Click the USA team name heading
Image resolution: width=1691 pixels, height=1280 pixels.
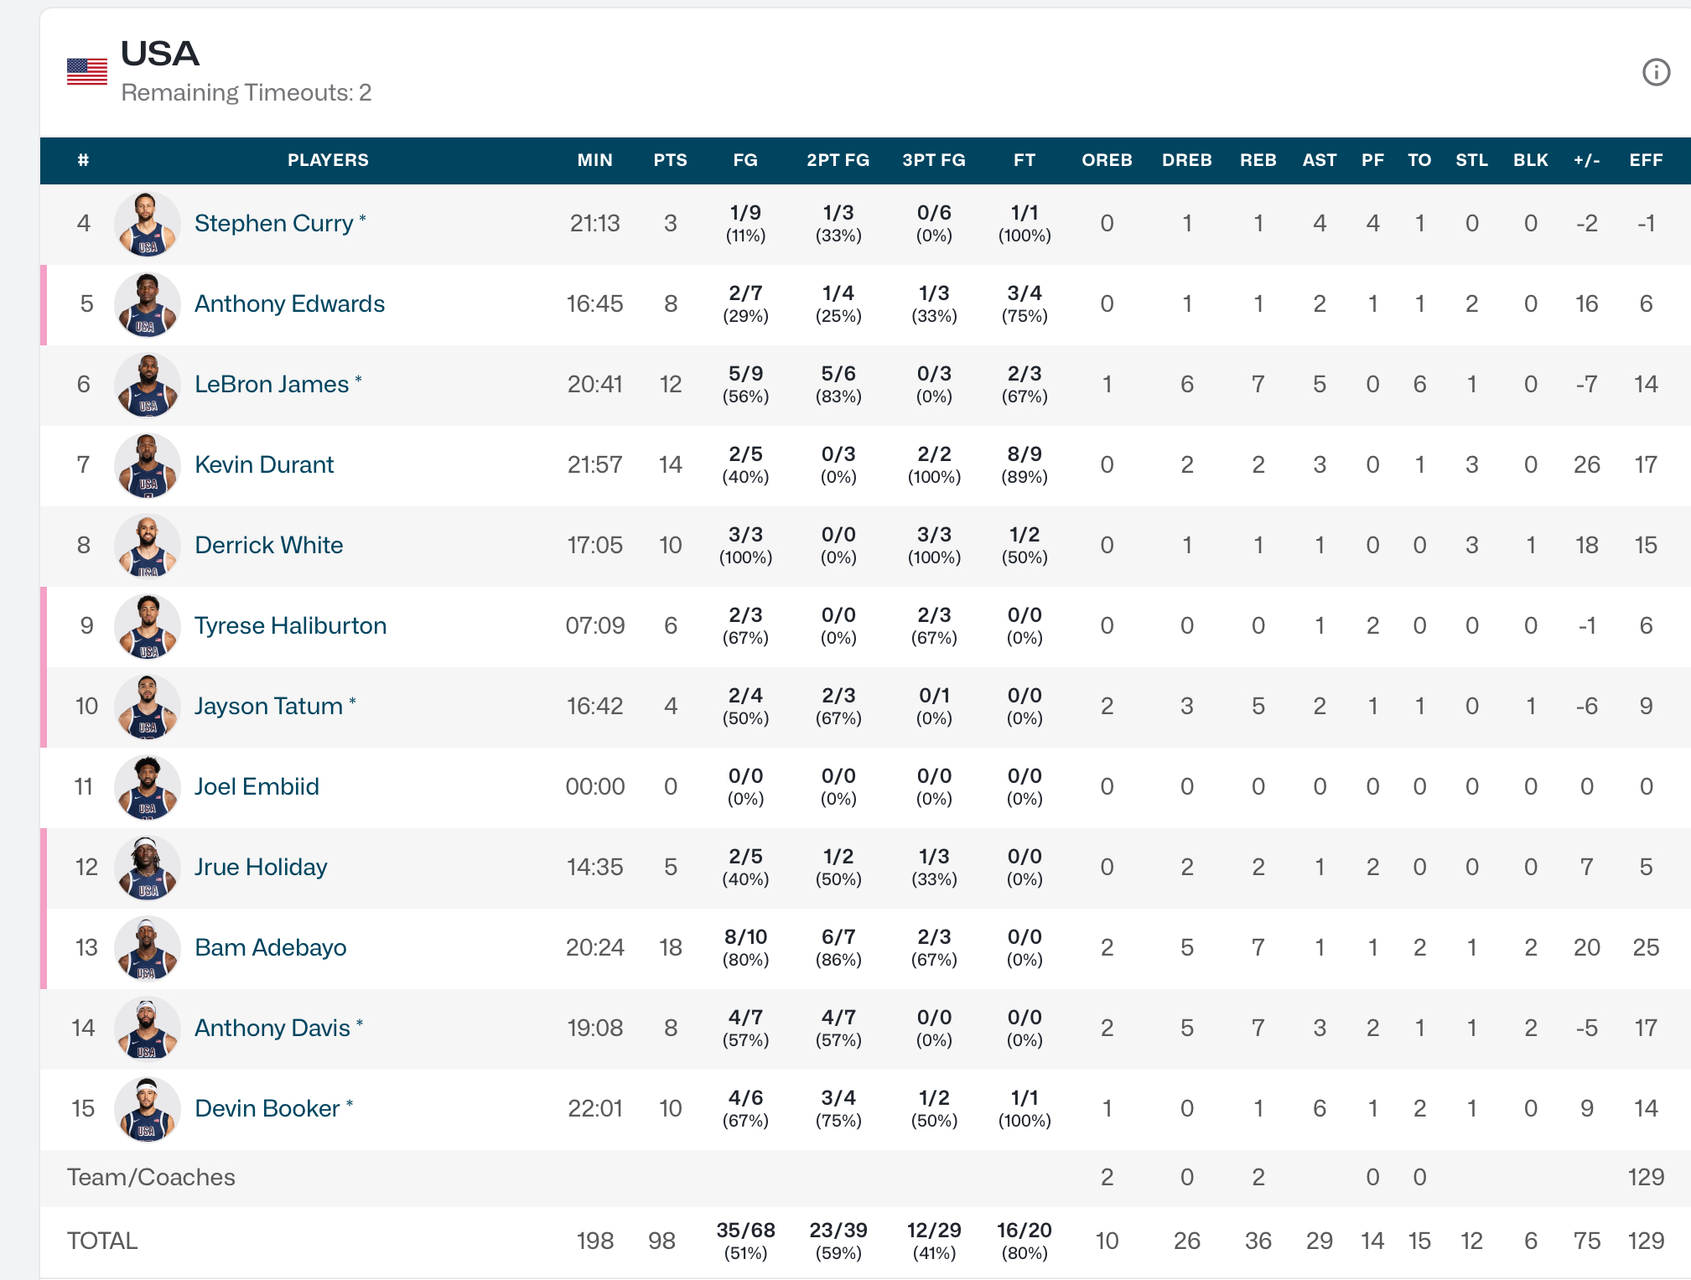point(159,54)
